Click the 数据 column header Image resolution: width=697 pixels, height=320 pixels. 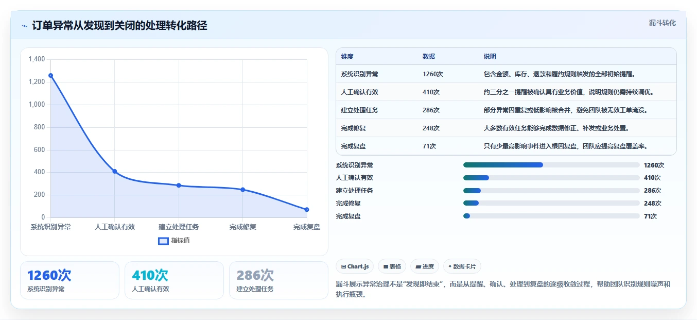point(429,57)
